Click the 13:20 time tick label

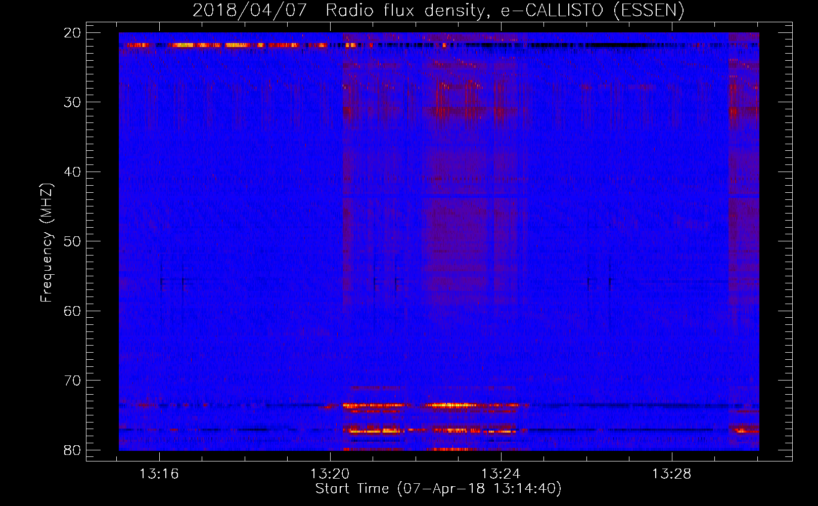point(330,474)
